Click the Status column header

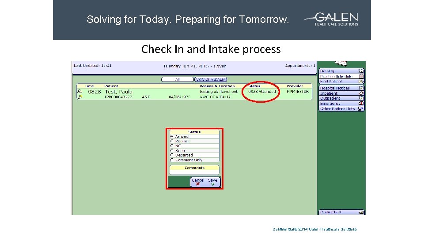tap(254, 86)
